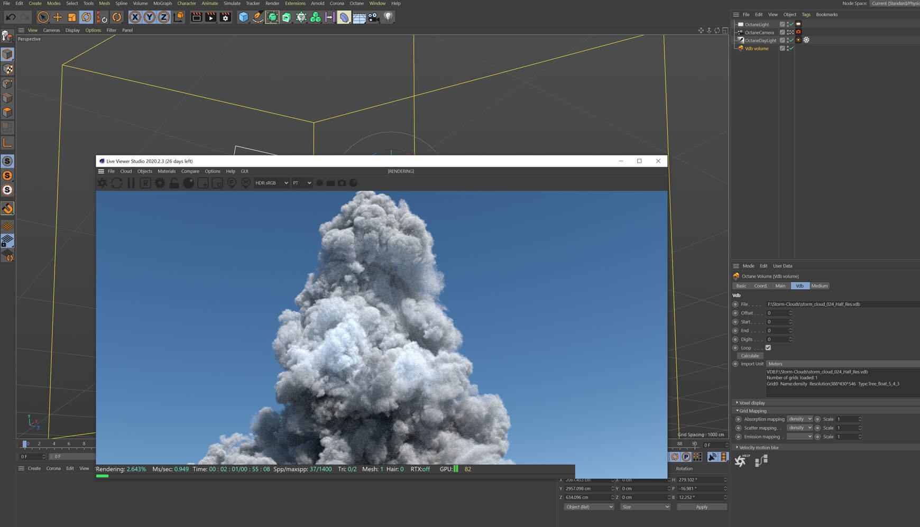Open the Import Unit Meters dropdown
The image size is (920, 527).
[x=843, y=364]
